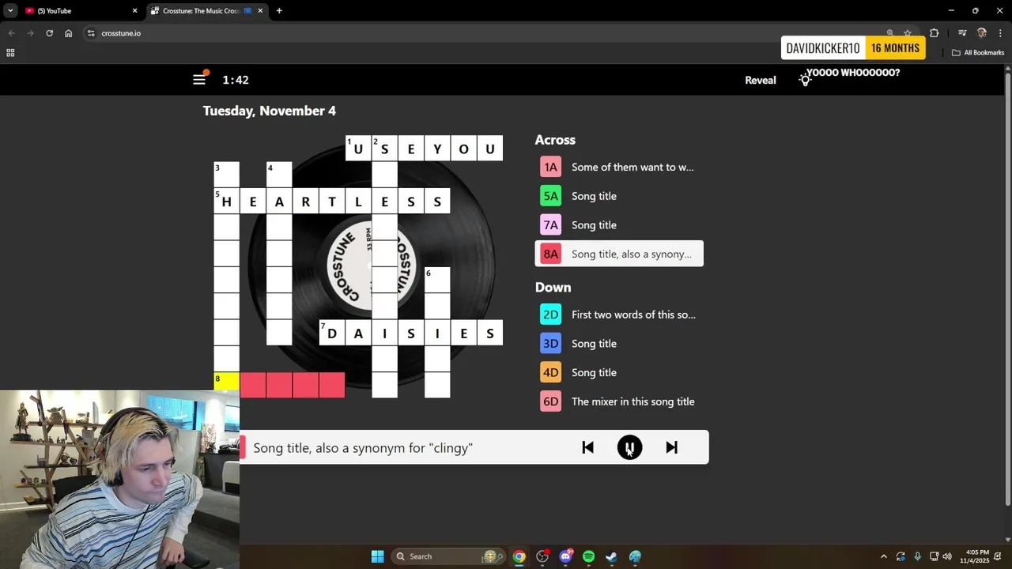Click the 1:42 puzzle timer
The width and height of the screenshot is (1012, 569).
pos(236,80)
